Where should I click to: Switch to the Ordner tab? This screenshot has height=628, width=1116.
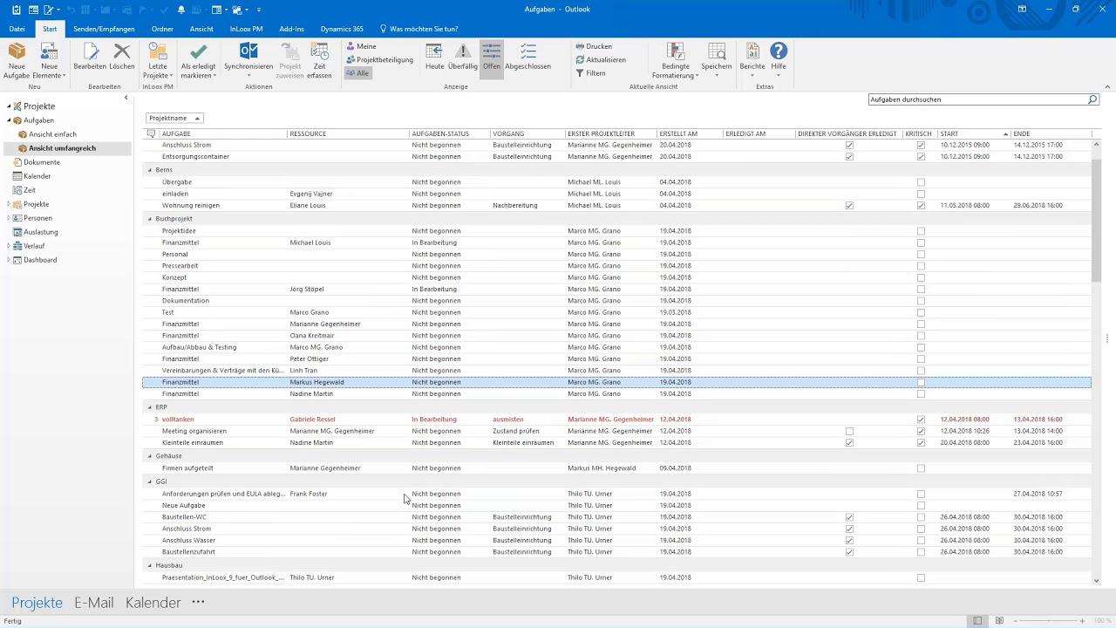[x=162, y=29]
